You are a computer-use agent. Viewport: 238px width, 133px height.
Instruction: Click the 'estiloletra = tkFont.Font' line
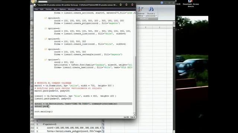pyautogui.click(x=93, y=65)
